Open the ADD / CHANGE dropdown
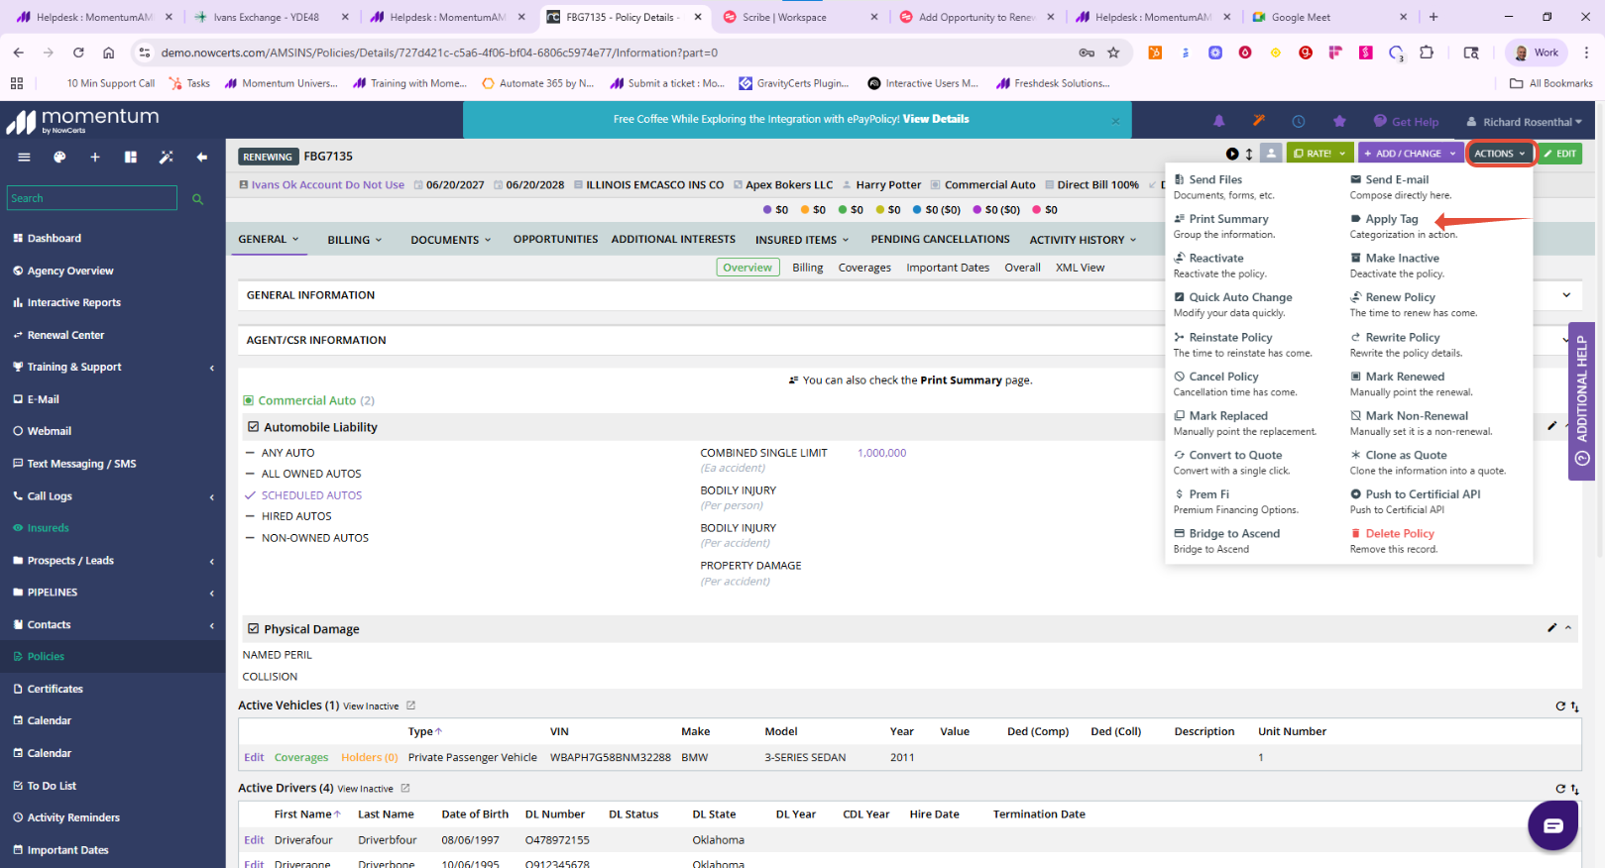This screenshot has width=1605, height=868. click(1412, 154)
